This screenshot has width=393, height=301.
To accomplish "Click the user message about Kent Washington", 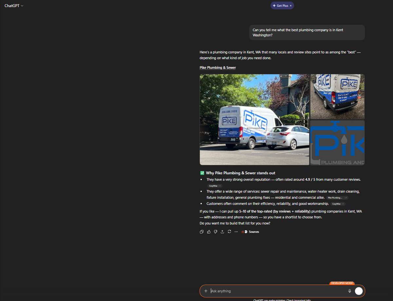I will click(307, 32).
